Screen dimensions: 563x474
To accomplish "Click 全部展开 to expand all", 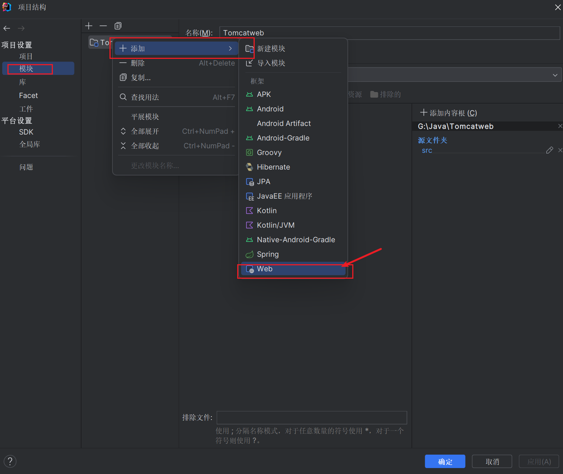I will (145, 131).
